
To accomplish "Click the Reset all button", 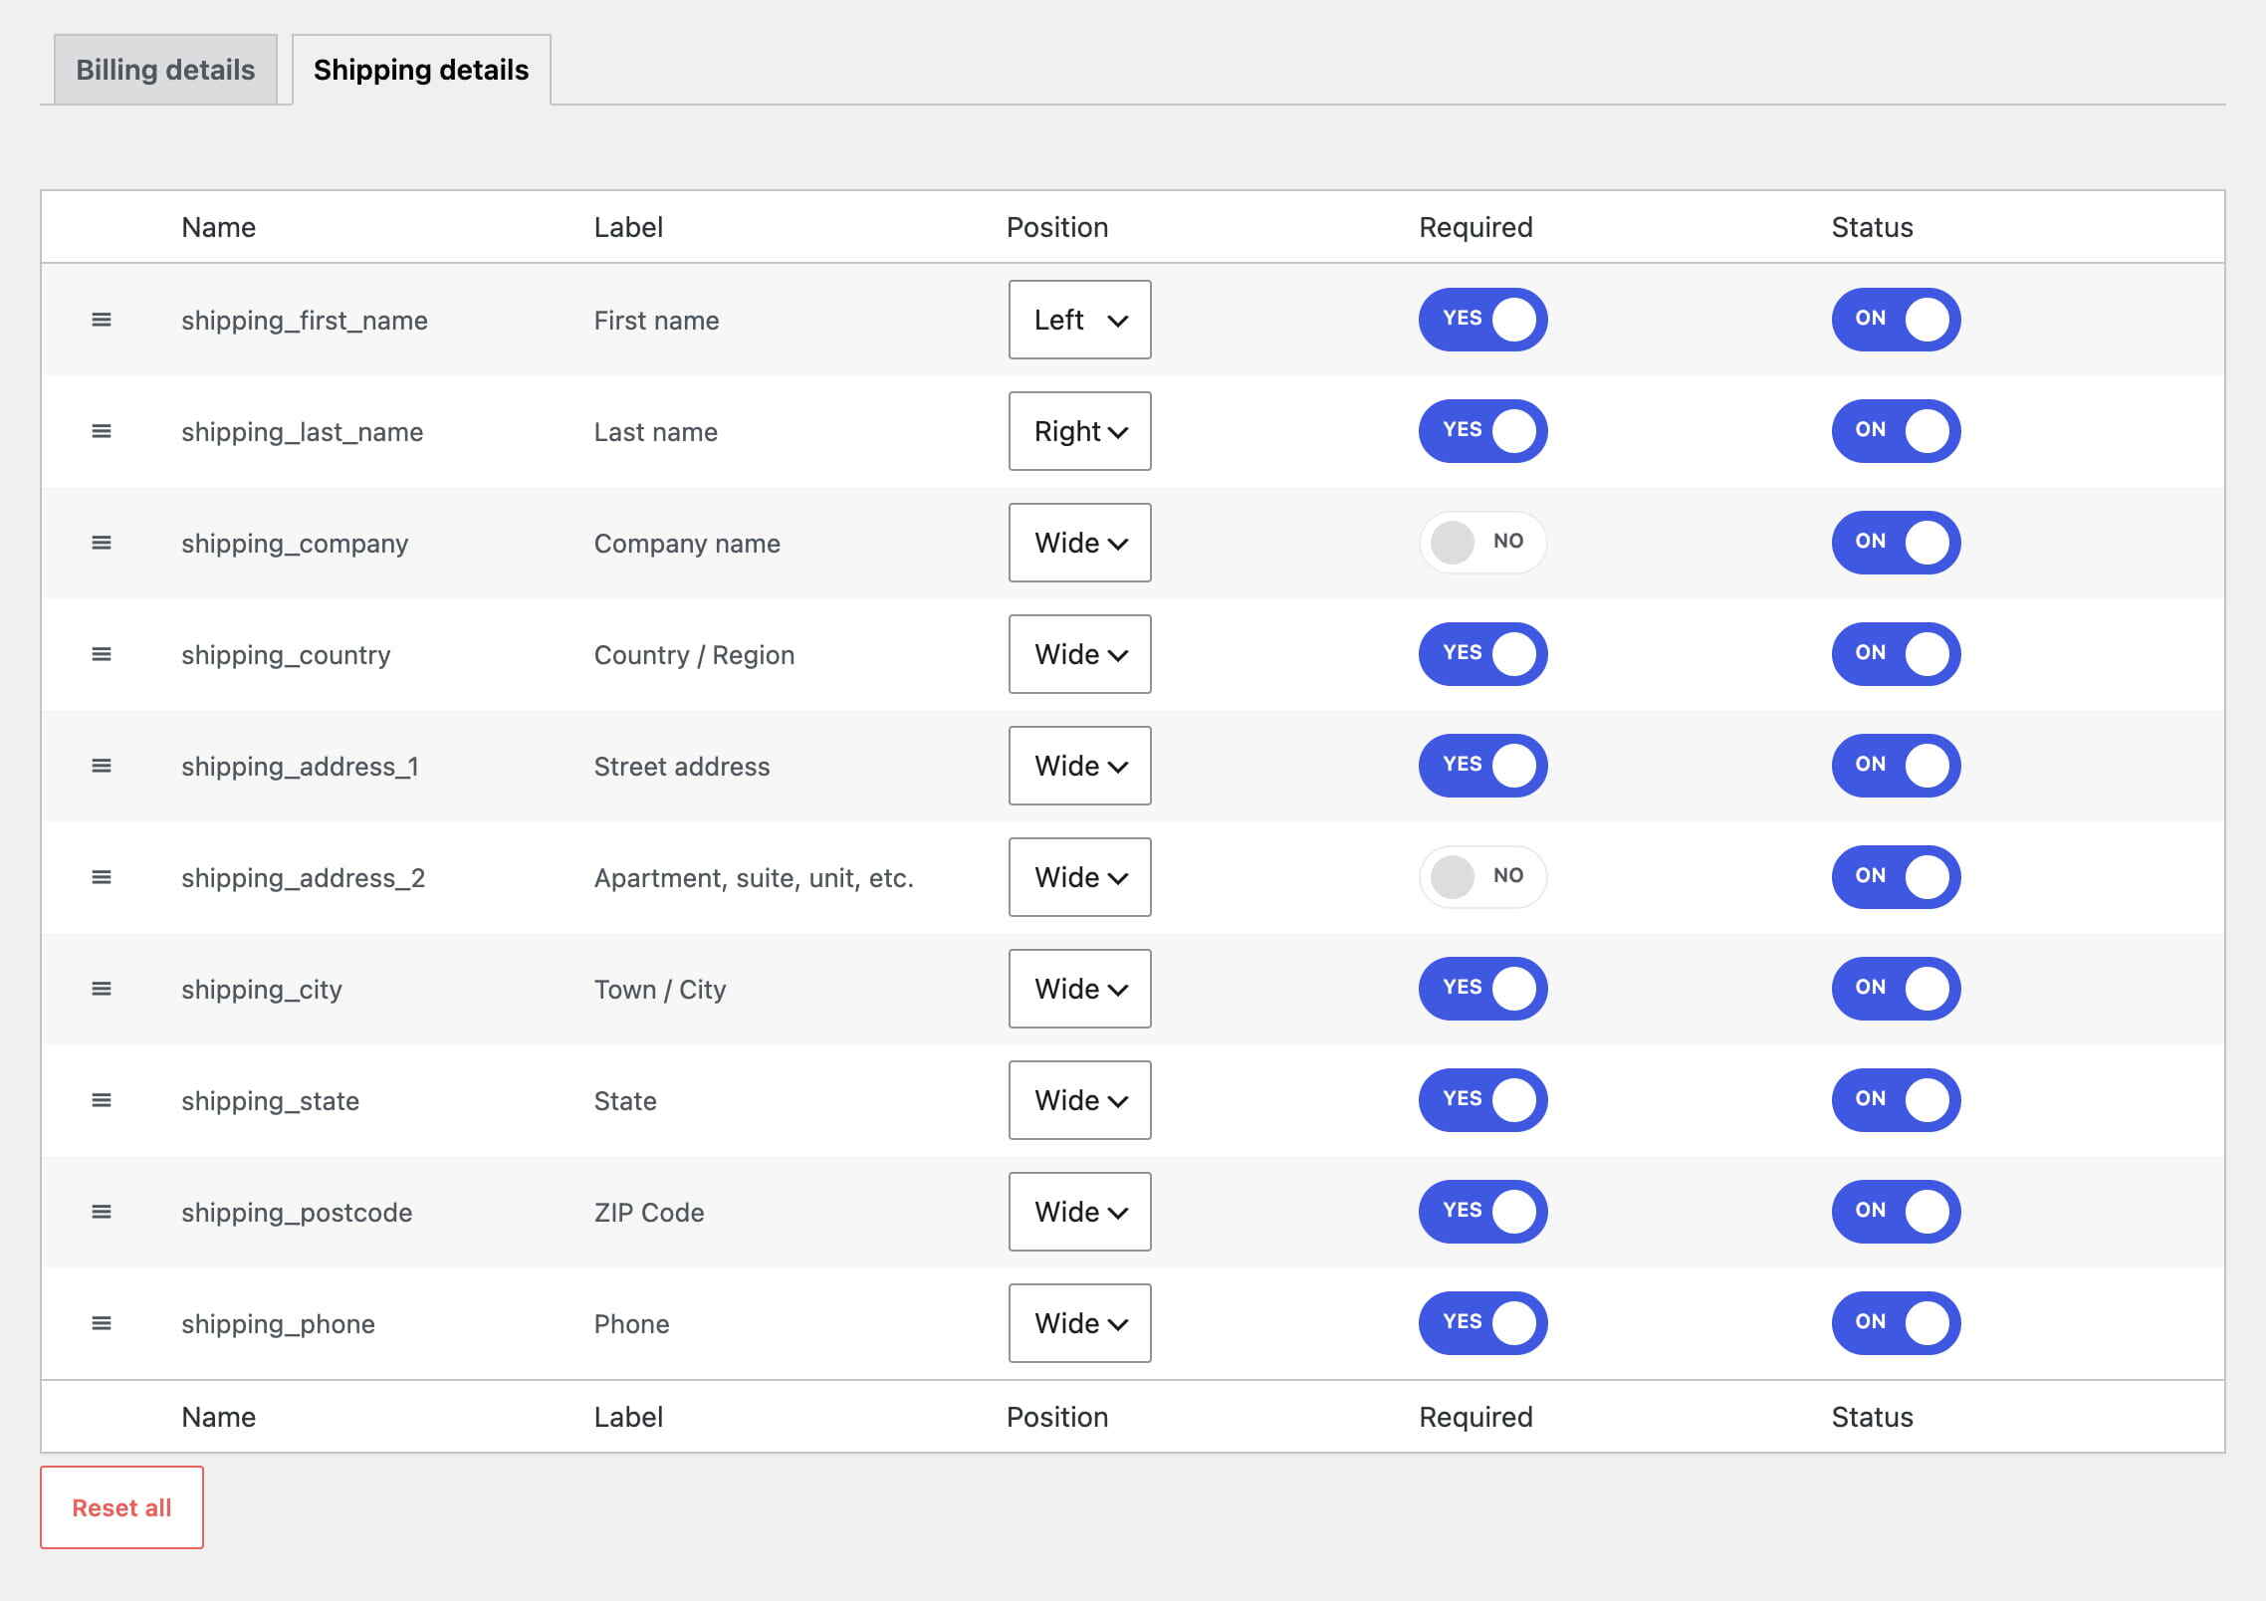I will coord(121,1507).
